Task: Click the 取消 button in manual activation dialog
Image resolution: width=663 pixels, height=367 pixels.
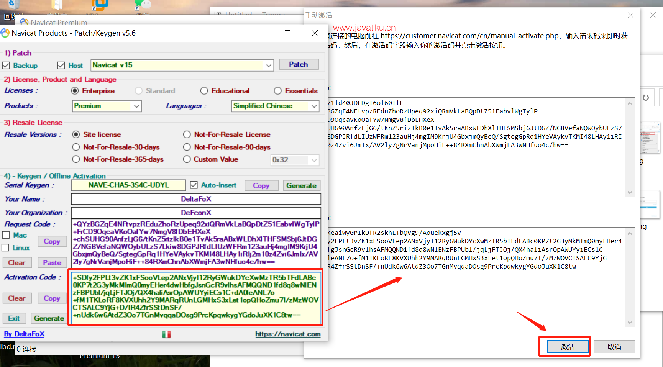Action: 614,347
